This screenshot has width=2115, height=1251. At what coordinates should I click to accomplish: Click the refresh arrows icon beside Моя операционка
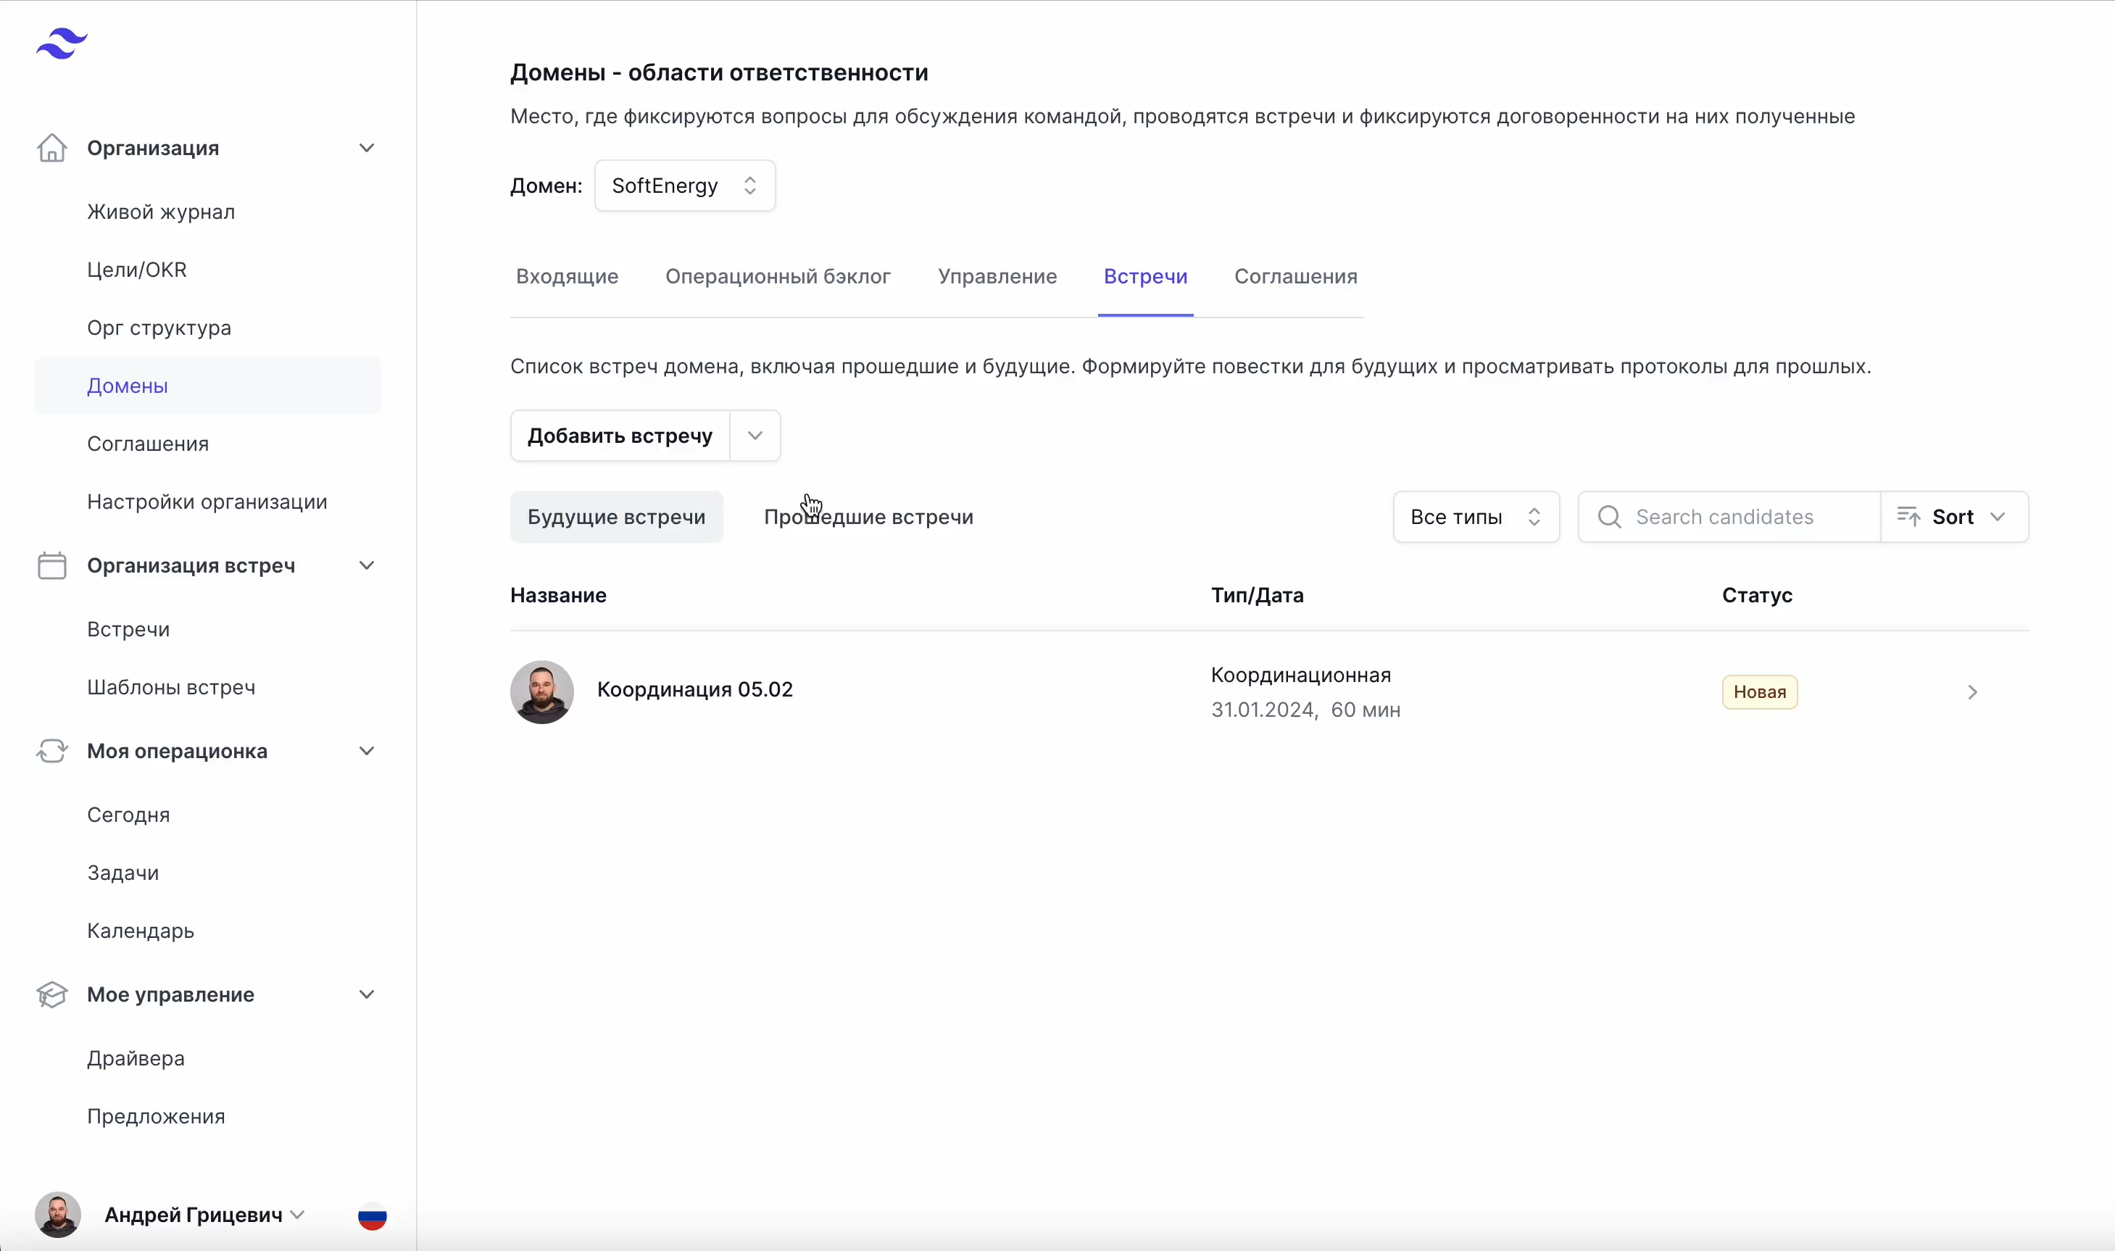[x=51, y=751]
